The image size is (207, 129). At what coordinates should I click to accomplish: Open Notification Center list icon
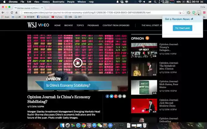tap(202, 2)
